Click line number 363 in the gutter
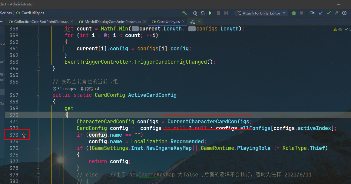The image size is (351, 184). tap(14, 62)
